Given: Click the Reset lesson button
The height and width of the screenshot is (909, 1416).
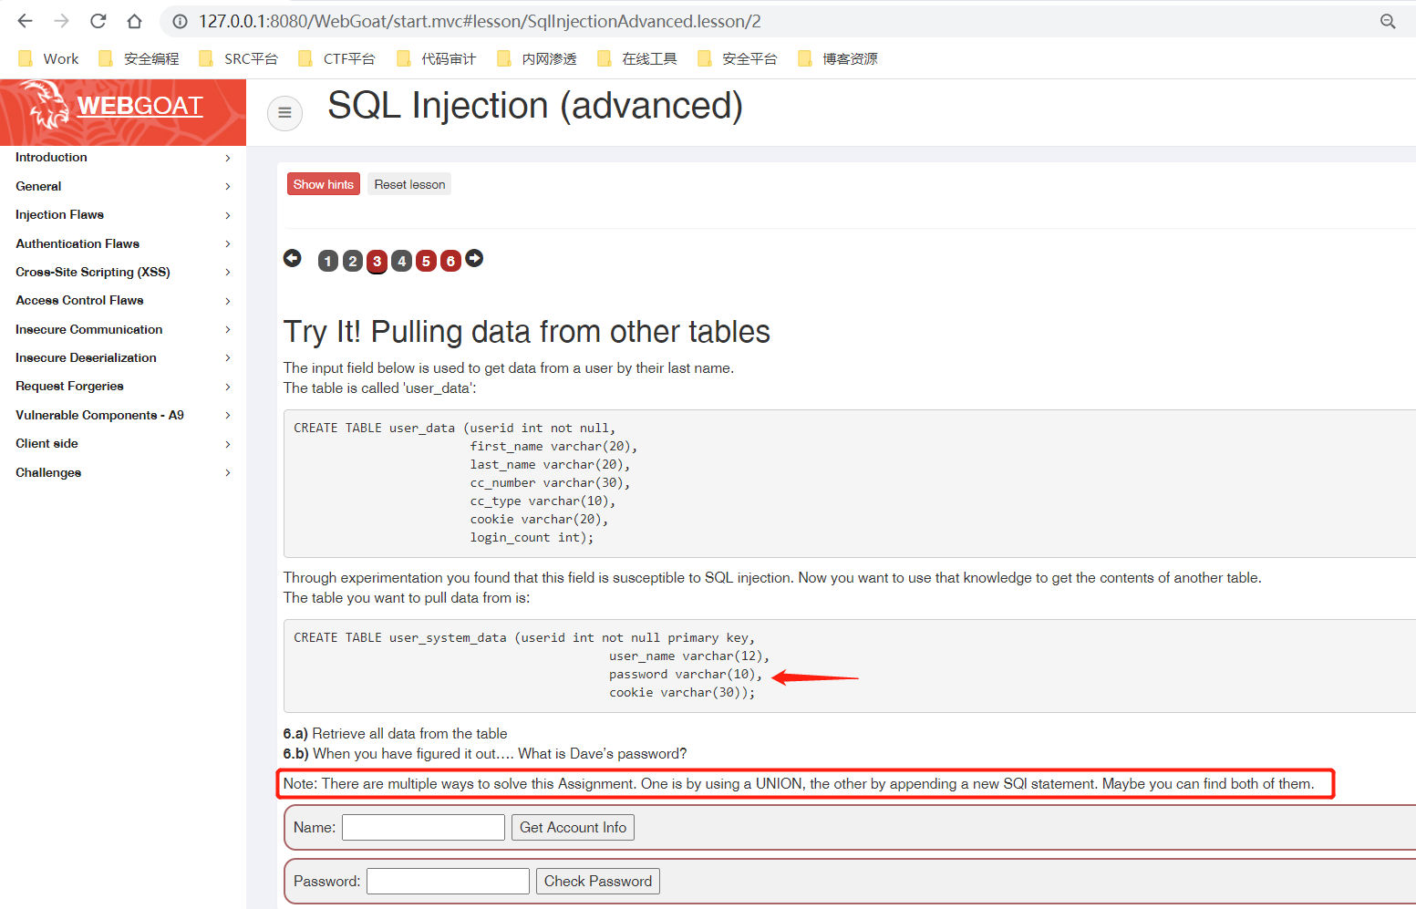Looking at the screenshot, I should [x=408, y=183].
